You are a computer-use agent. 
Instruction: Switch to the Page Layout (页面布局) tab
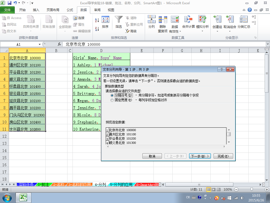(53, 10)
